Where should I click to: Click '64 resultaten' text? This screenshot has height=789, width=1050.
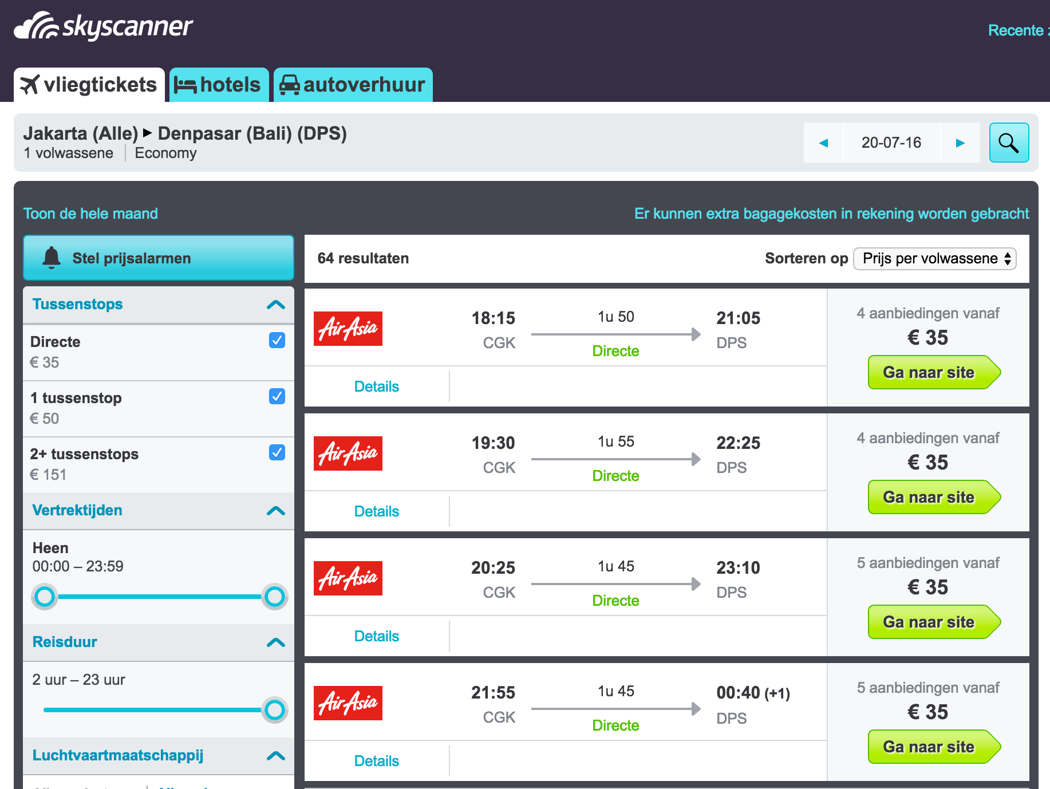363,258
